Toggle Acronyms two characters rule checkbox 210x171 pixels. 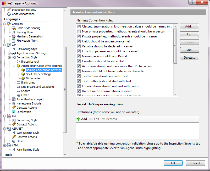click(79, 66)
